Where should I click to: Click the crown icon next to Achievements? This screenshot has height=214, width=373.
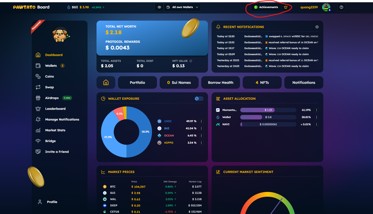[286, 7]
